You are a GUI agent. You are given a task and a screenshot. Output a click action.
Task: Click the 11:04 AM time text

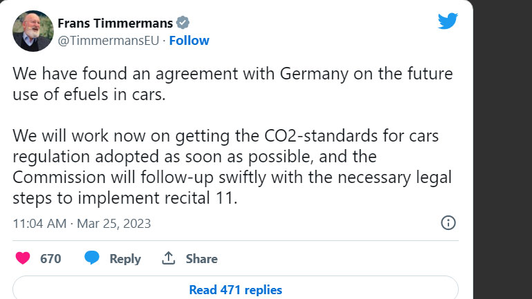coord(39,224)
